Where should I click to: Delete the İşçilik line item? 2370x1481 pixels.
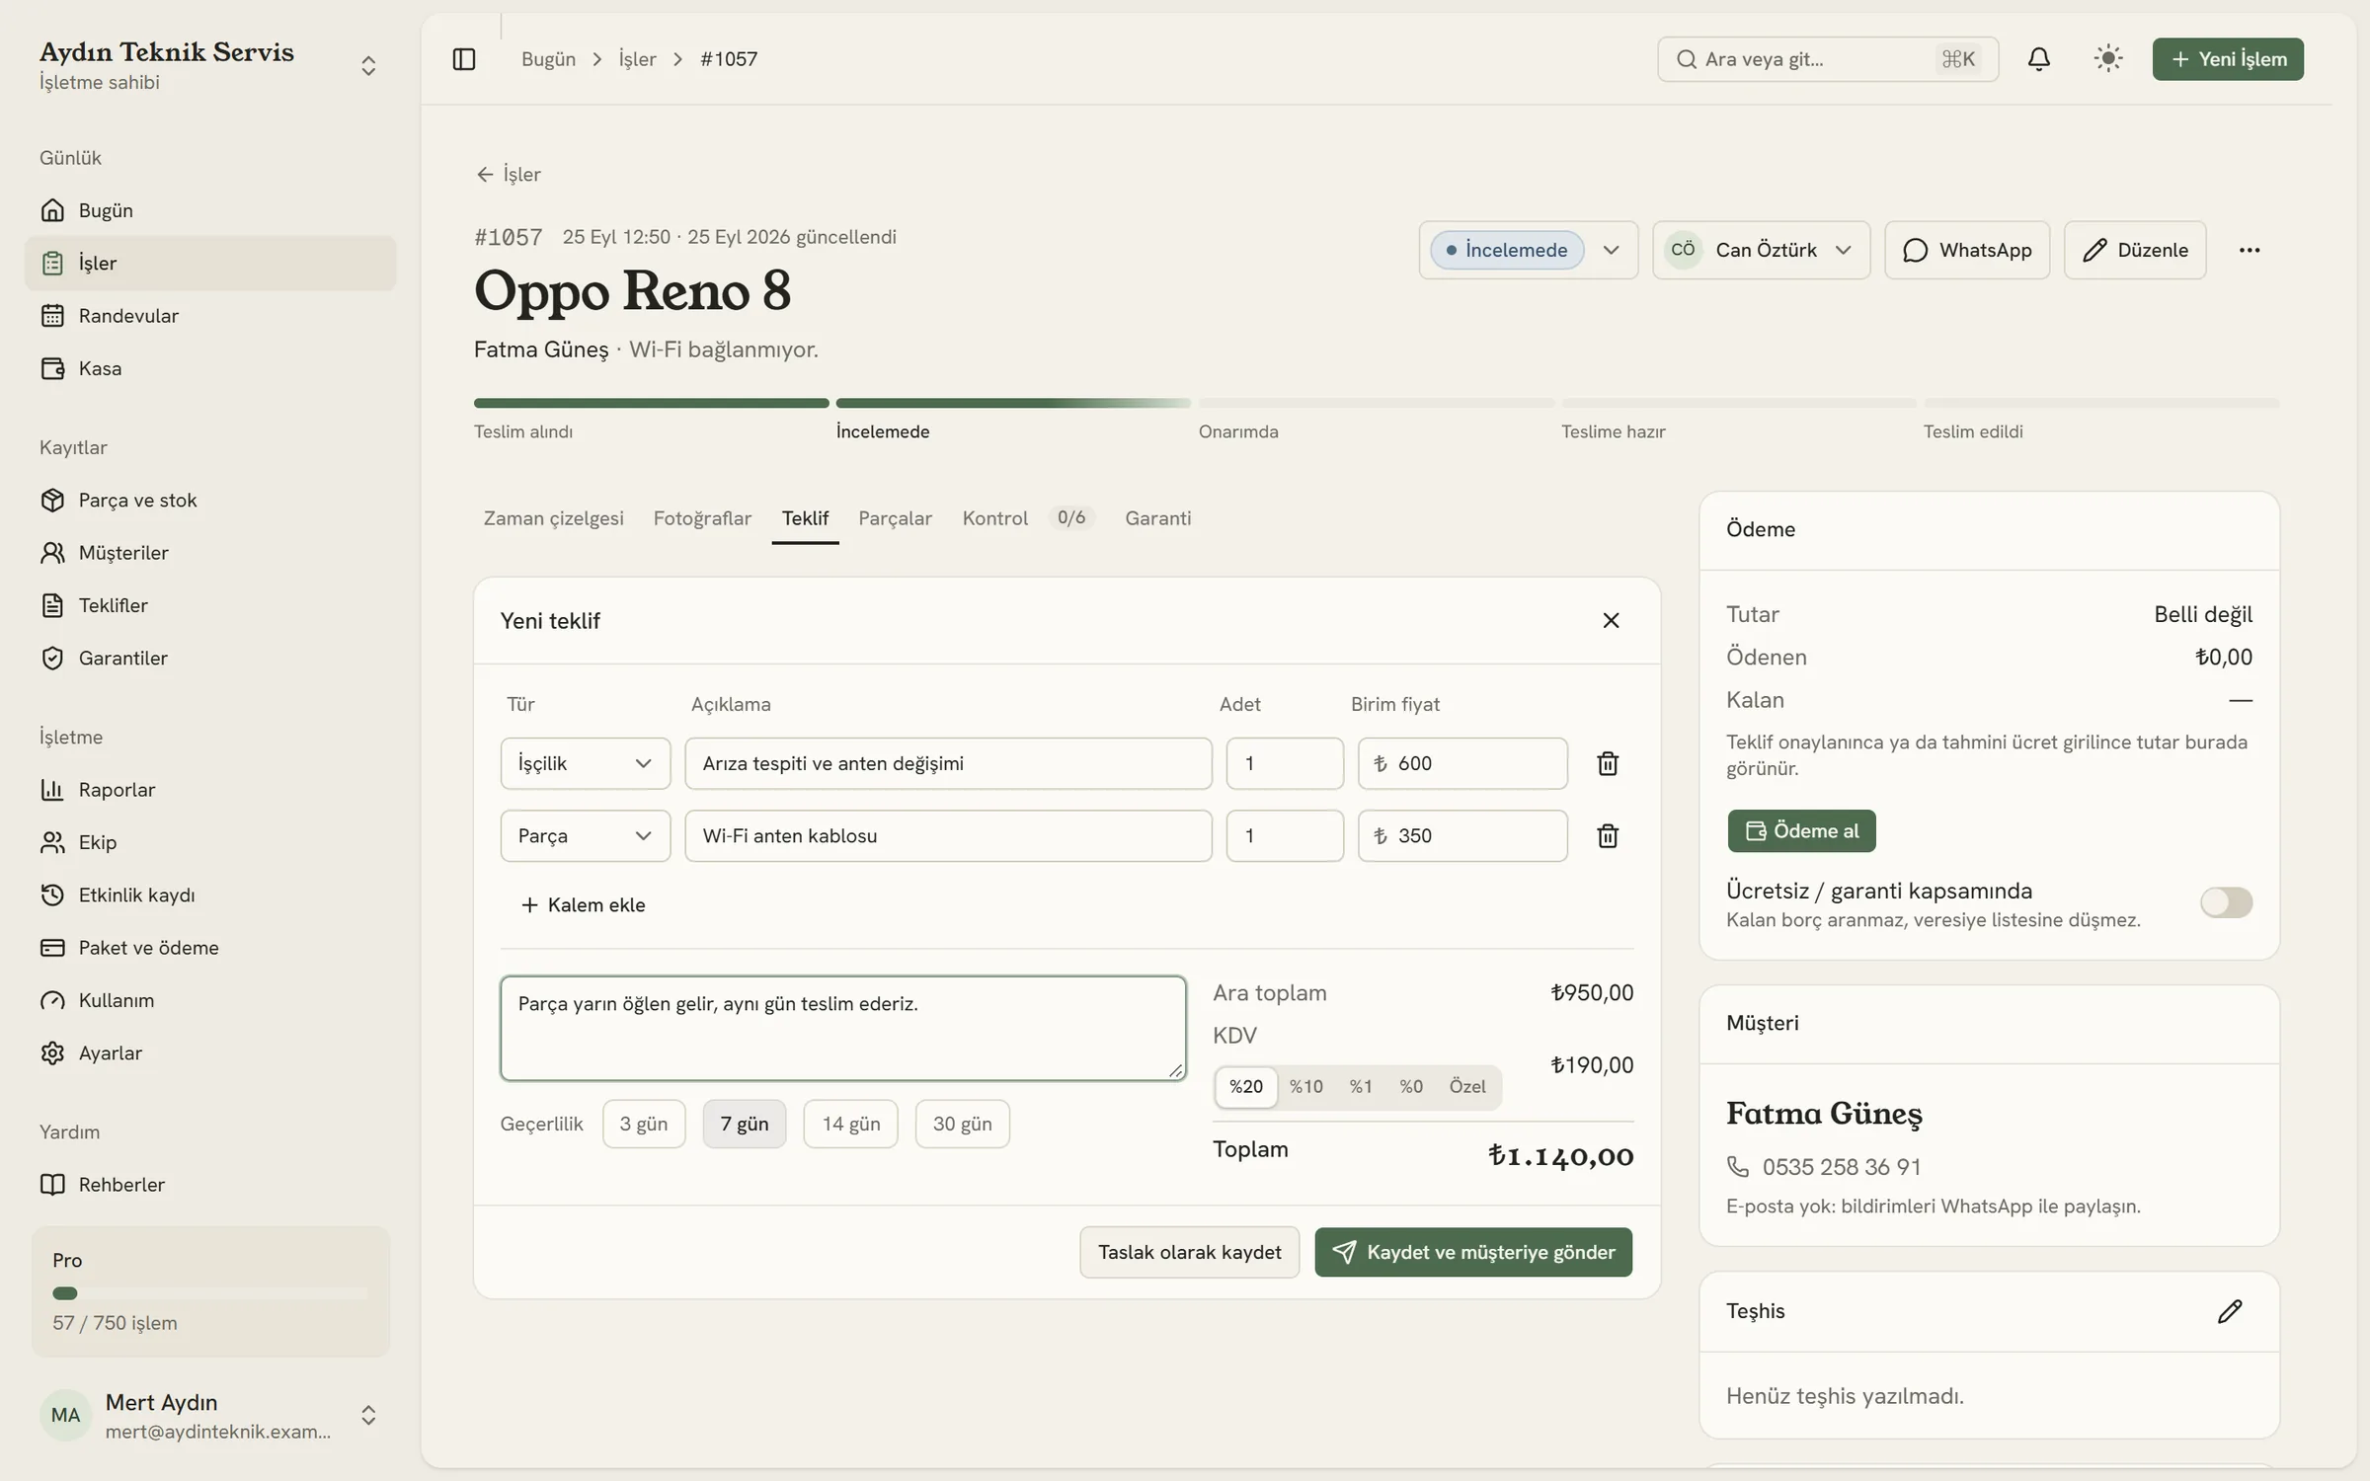click(1608, 763)
